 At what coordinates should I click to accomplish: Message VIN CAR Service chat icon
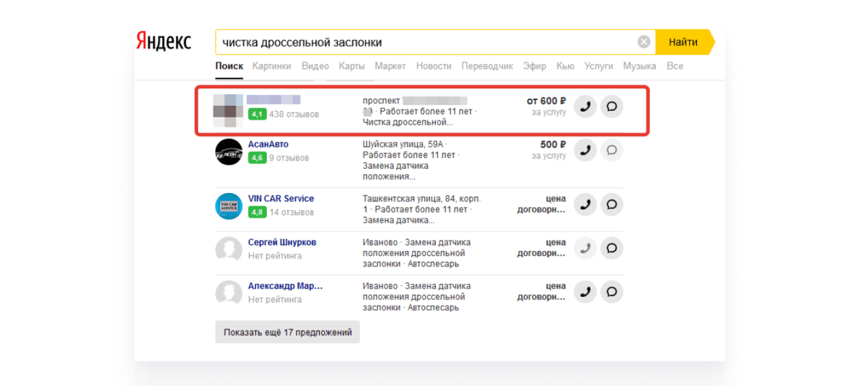pyautogui.click(x=612, y=205)
